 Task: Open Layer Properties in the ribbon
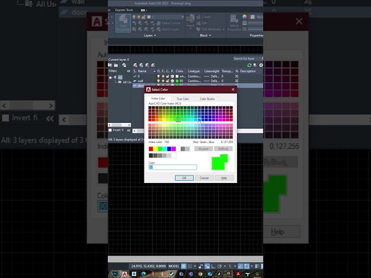pyautogui.click(x=123, y=23)
